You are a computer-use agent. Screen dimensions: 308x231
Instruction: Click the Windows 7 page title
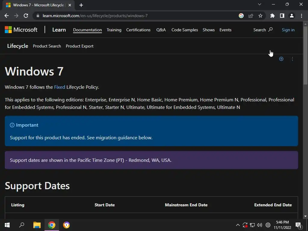(34, 71)
